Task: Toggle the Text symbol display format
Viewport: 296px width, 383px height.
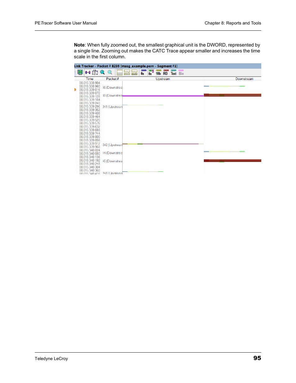Action: pos(174,73)
